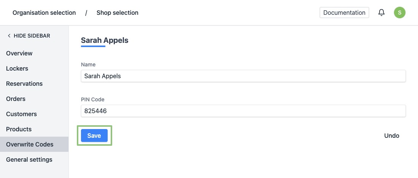The height and width of the screenshot is (178, 418).
Task: Save the overwrite code changes
Action: (x=94, y=135)
